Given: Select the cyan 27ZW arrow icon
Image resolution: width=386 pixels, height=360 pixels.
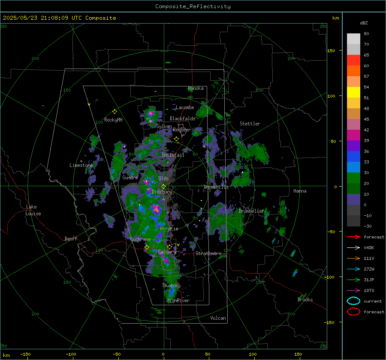Looking at the screenshot, I should [x=353, y=269].
